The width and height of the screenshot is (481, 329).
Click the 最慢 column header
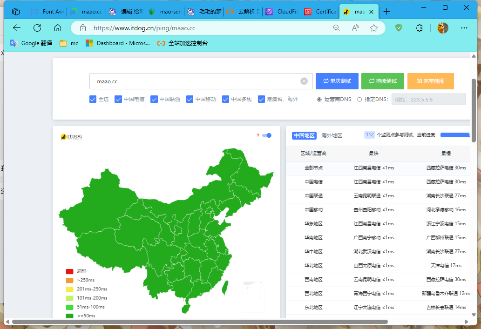pyautogui.click(x=446, y=153)
